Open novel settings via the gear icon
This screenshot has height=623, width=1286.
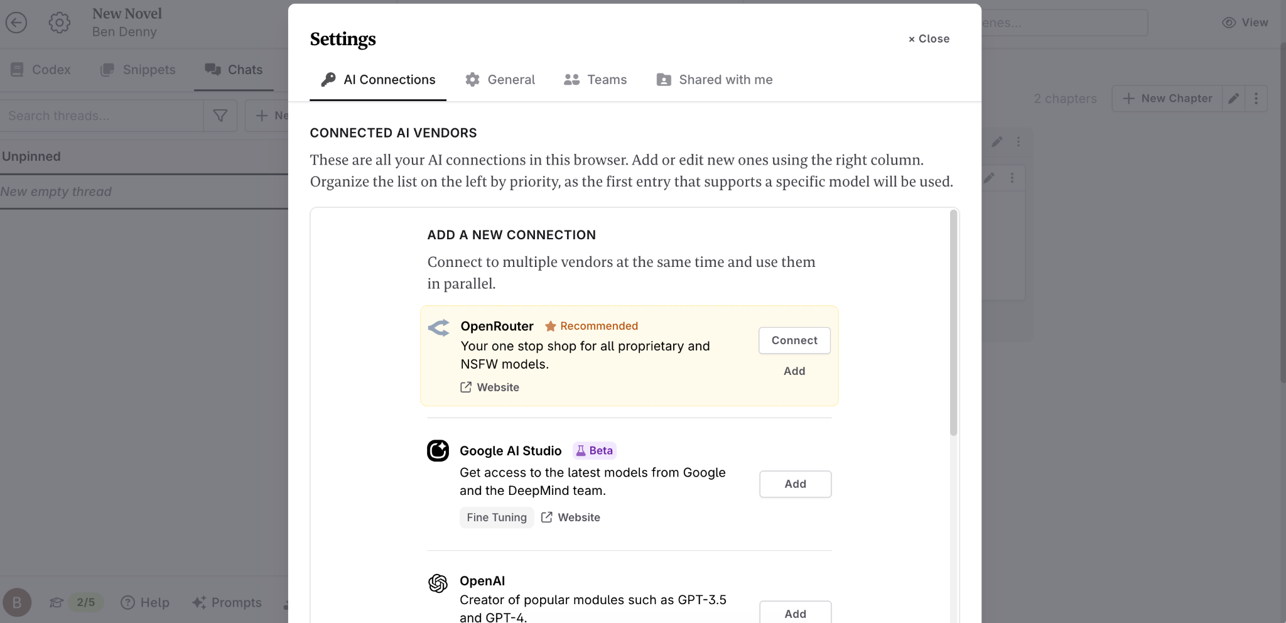click(60, 23)
